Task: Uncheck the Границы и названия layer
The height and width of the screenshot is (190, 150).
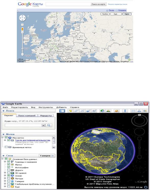Action: point(9,162)
